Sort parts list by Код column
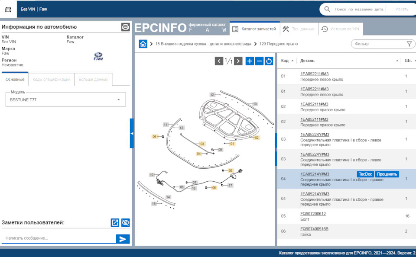 (x=287, y=61)
